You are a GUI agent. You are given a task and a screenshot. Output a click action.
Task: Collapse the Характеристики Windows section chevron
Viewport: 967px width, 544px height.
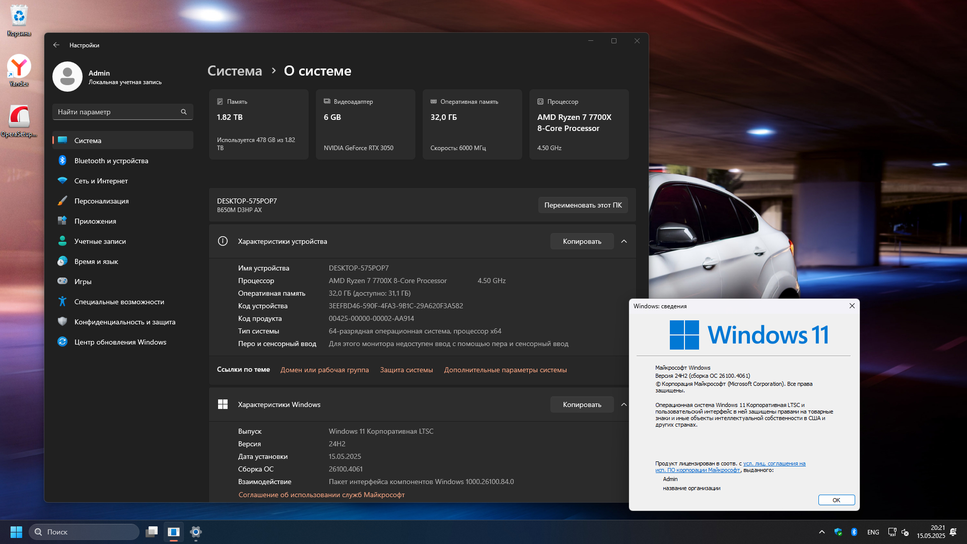coord(624,404)
